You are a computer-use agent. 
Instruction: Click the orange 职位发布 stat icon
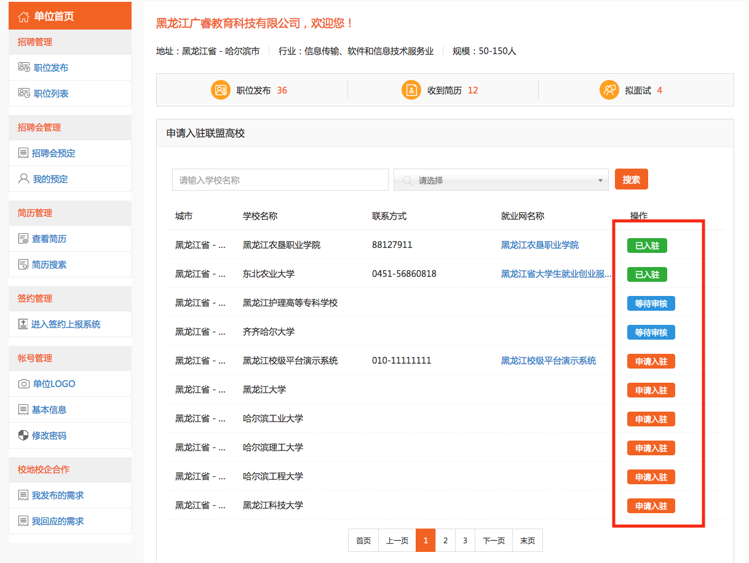220,90
